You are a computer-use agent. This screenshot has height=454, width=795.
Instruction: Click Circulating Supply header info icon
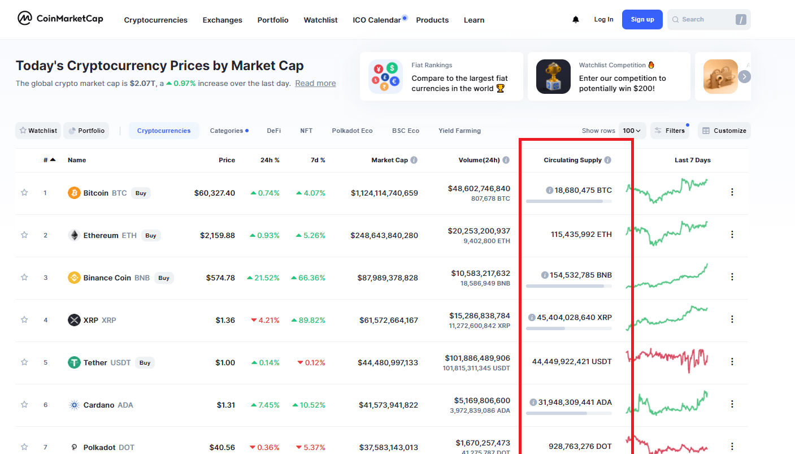click(608, 160)
